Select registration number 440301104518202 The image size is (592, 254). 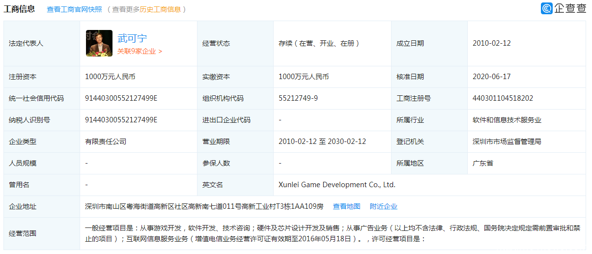point(503,98)
